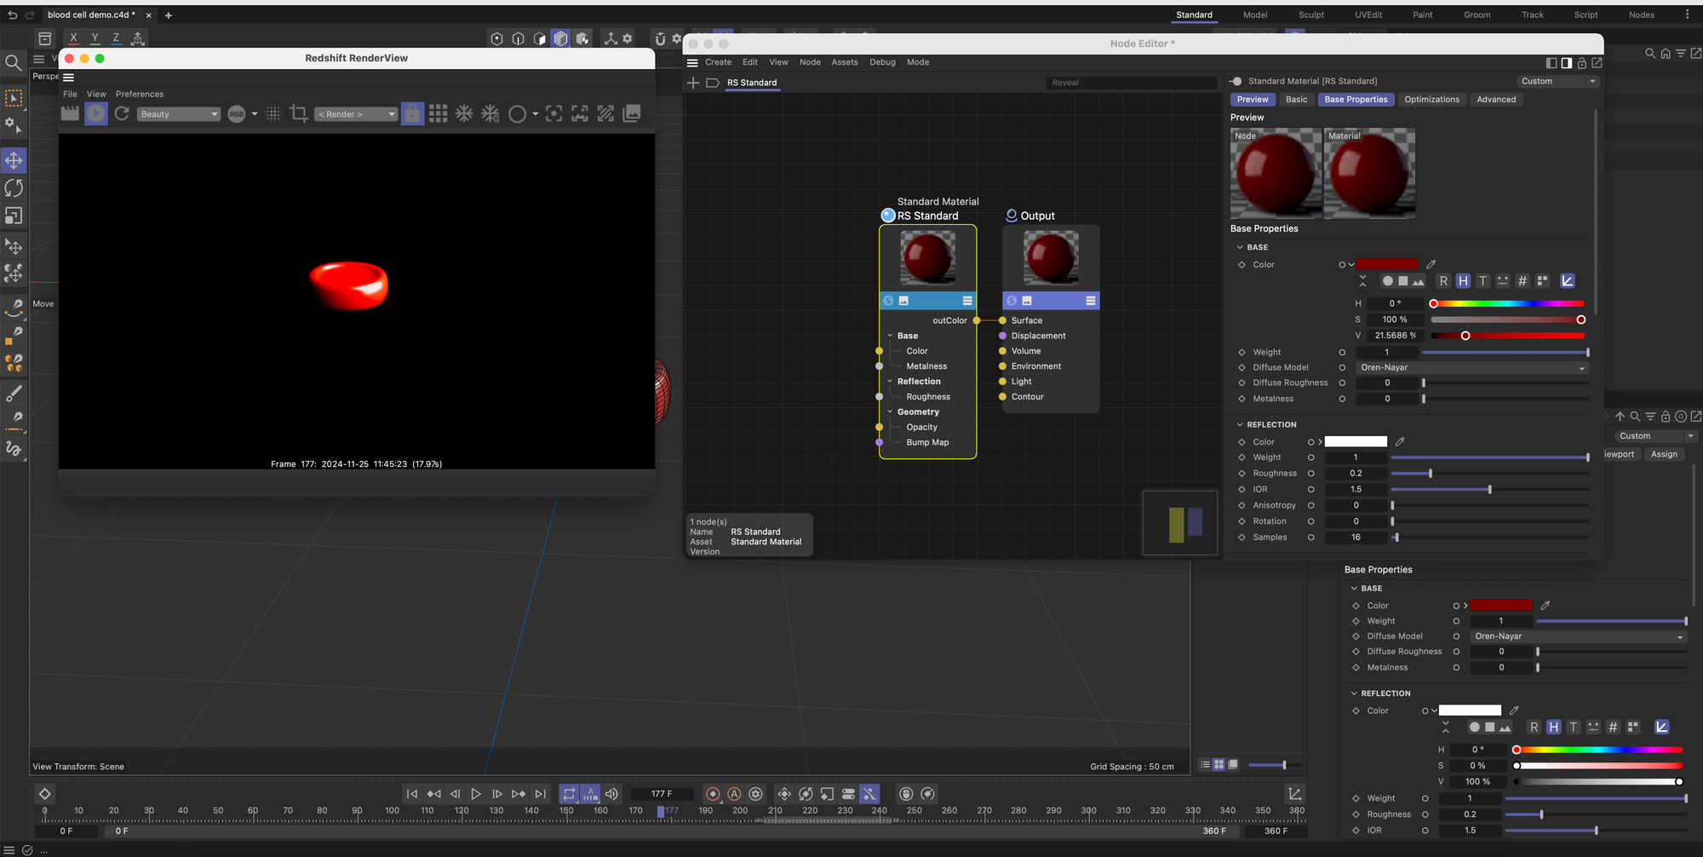Refresh the Redshift RenderView render
This screenshot has width=1703, height=857.
tap(122, 113)
